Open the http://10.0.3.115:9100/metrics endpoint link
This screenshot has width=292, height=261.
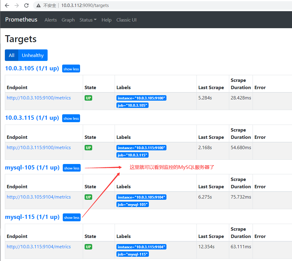pyautogui.click(x=39, y=147)
